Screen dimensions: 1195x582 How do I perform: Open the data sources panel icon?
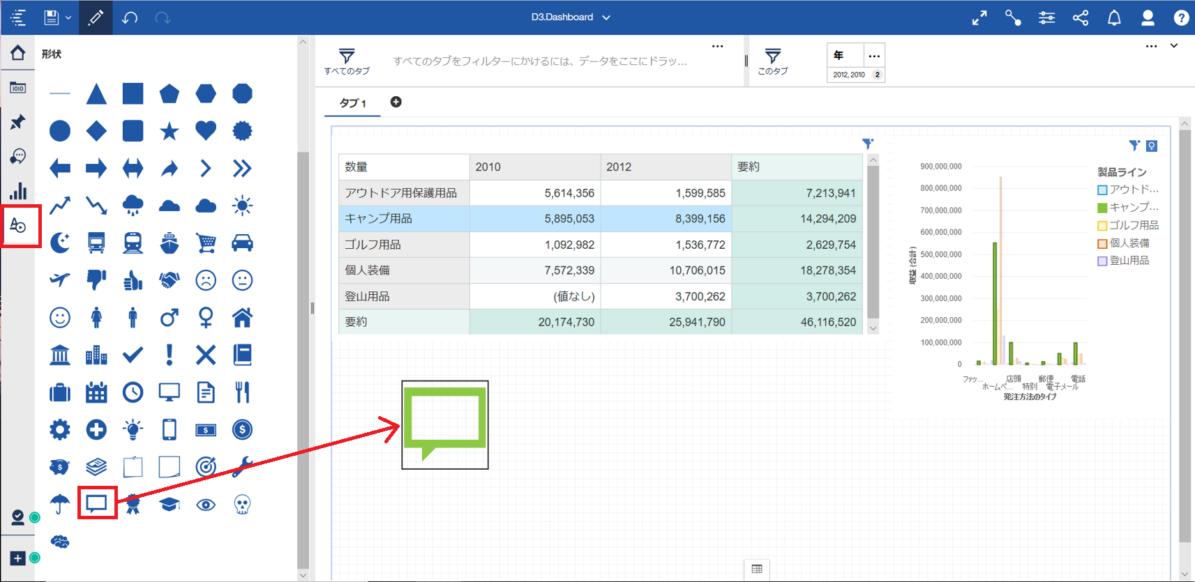tap(18, 88)
